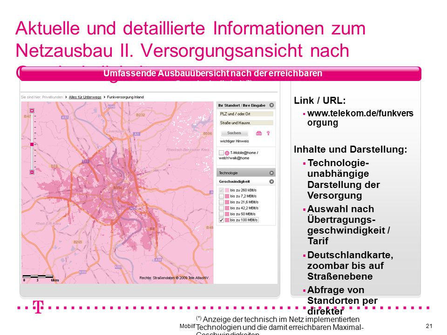Click the URL www.telekom.de/funkversorgung

point(360,118)
